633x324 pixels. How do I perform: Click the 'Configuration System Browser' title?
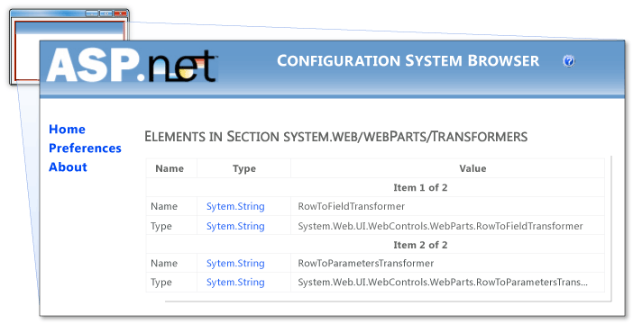coord(408,61)
